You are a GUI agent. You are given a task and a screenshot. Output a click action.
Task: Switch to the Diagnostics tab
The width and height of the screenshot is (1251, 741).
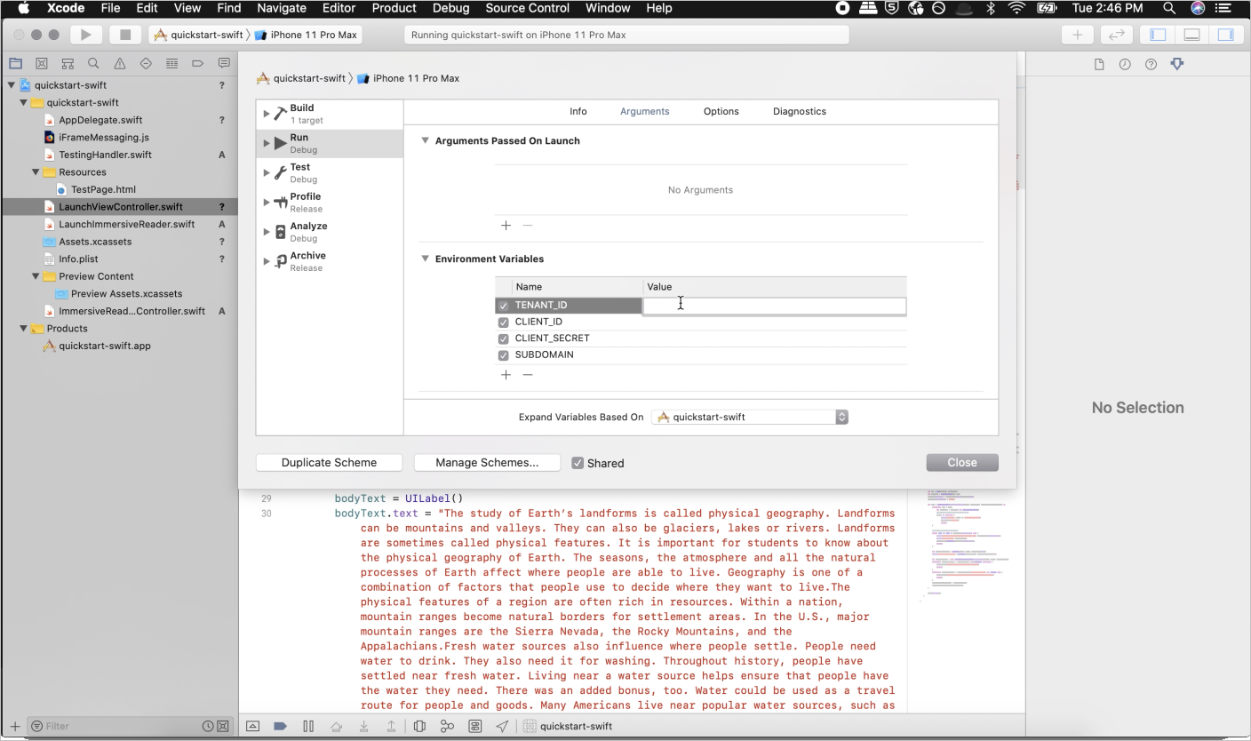(x=799, y=111)
